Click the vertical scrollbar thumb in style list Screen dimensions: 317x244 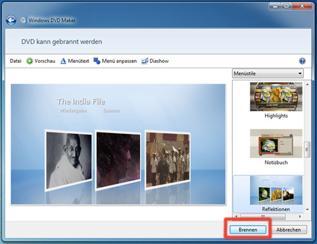[307, 150]
